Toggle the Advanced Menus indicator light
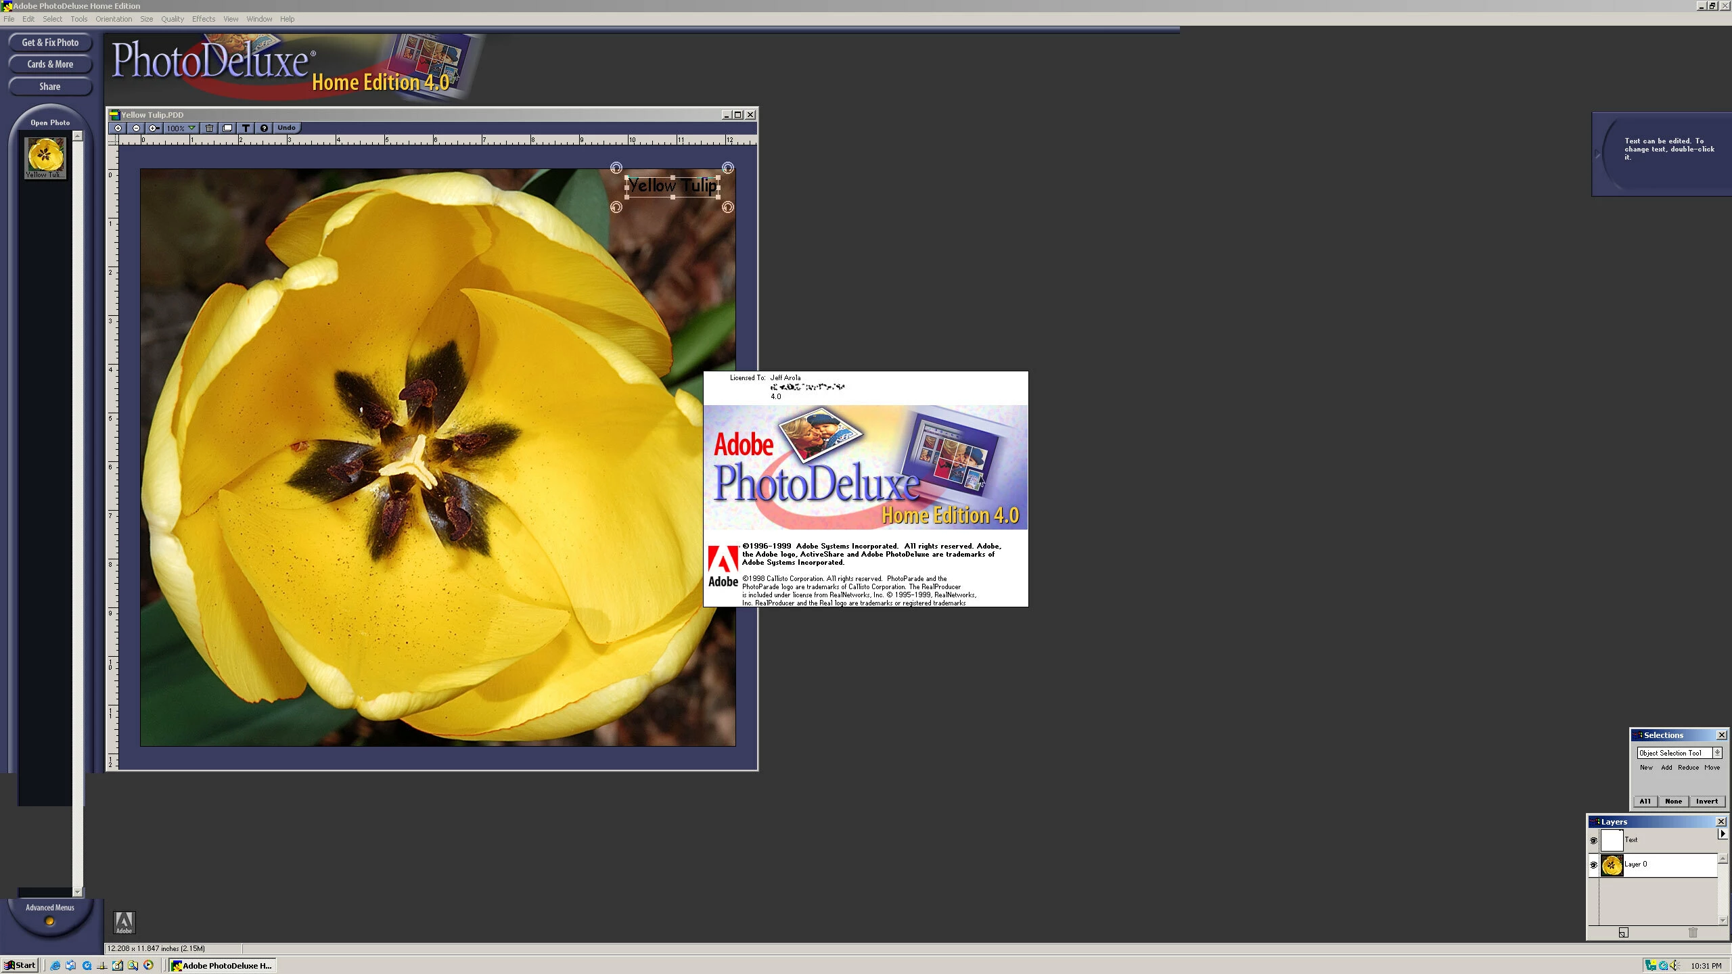 pos(49,921)
